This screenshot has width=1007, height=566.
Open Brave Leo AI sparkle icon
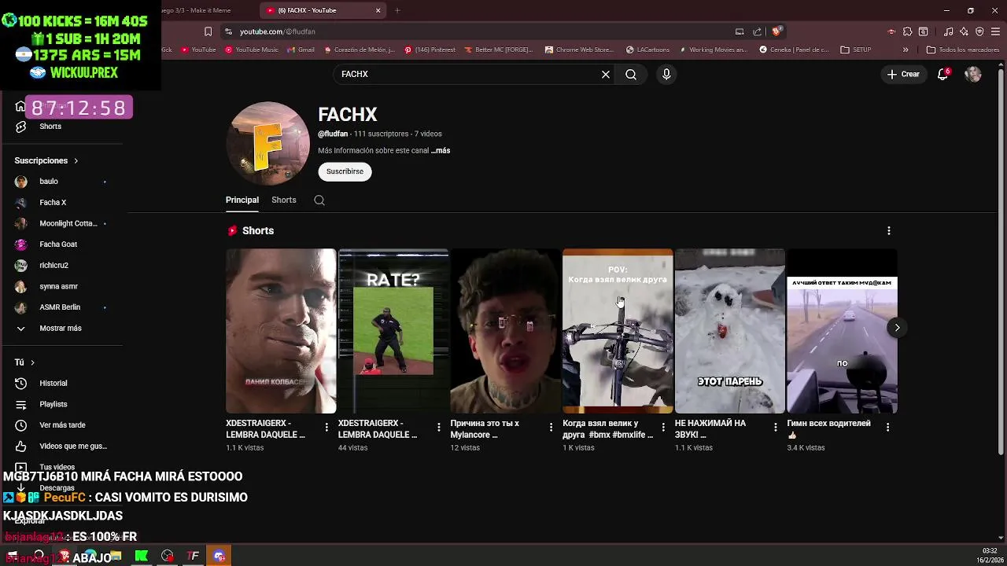click(964, 31)
